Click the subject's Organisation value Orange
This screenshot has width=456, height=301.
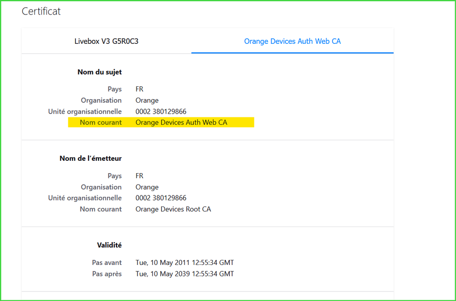click(147, 100)
